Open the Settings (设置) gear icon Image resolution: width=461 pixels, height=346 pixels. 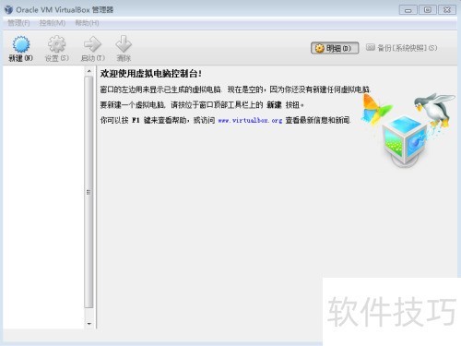tap(56, 44)
